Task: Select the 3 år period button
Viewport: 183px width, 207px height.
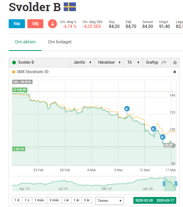Action: point(87,200)
